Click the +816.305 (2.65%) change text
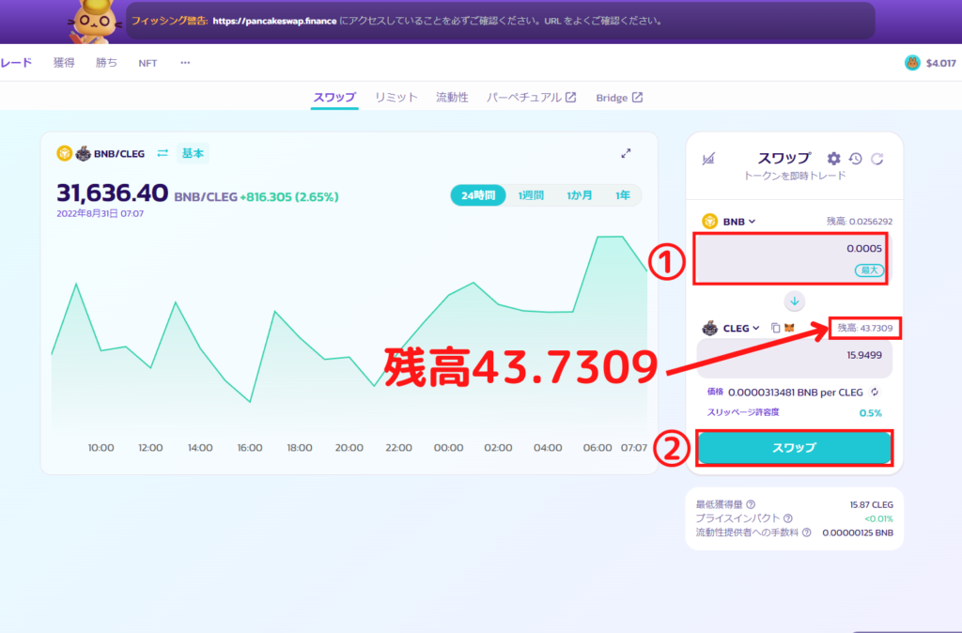This screenshot has width=962, height=633. (x=289, y=197)
